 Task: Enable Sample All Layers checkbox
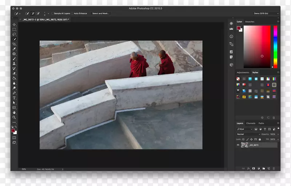point(52,13)
